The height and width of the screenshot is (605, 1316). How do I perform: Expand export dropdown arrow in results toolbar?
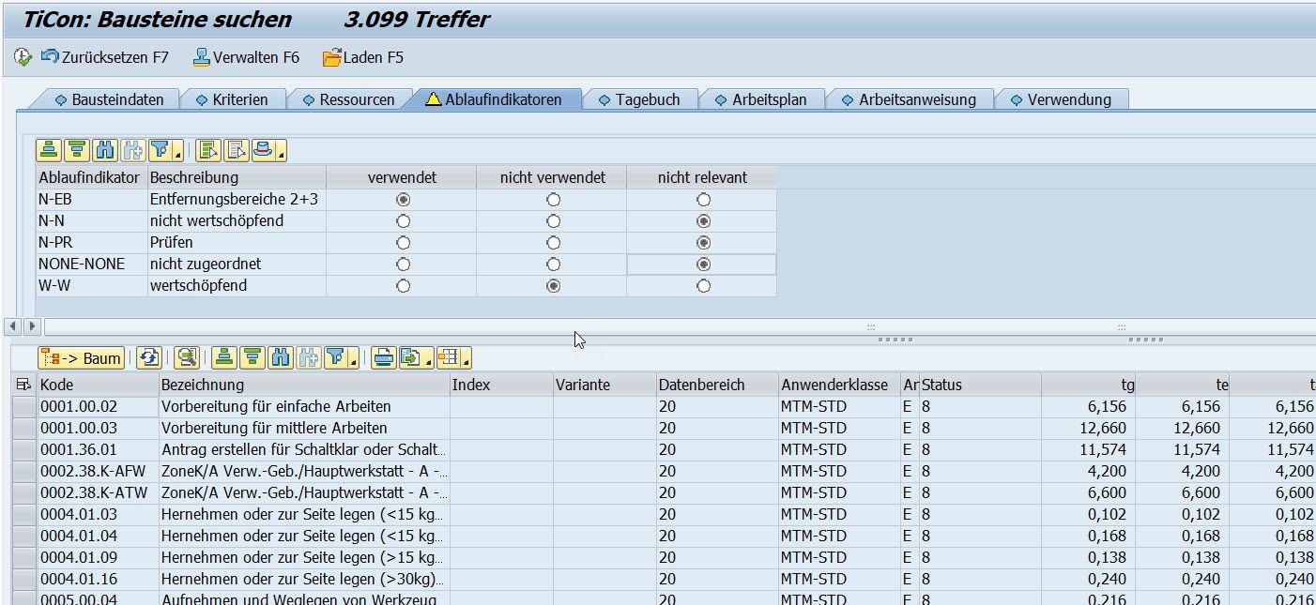pos(427,361)
